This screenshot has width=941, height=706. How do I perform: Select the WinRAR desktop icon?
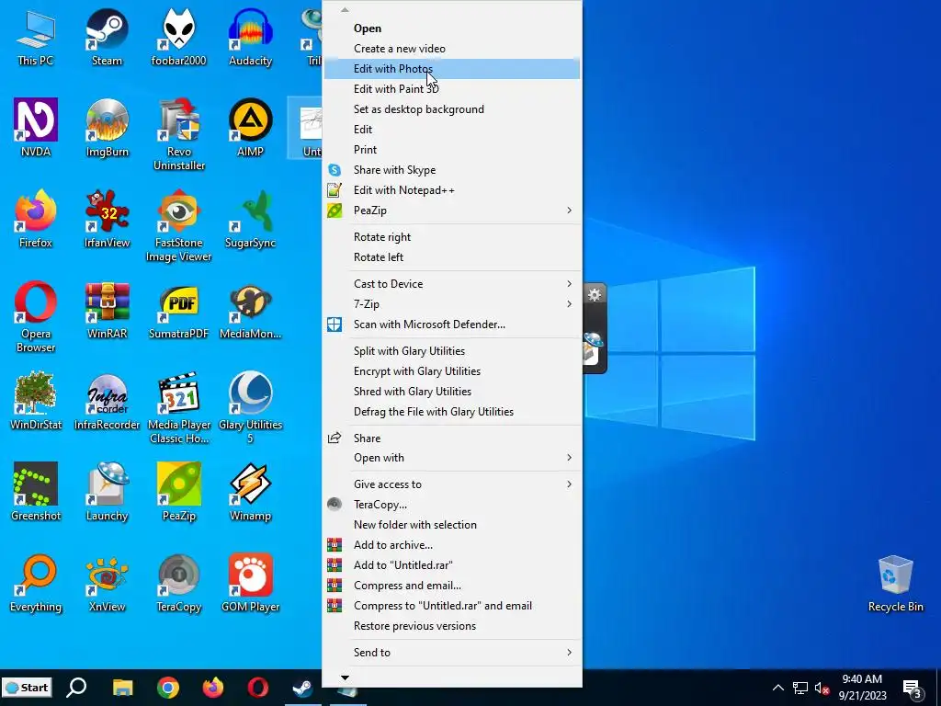click(107, 311)
